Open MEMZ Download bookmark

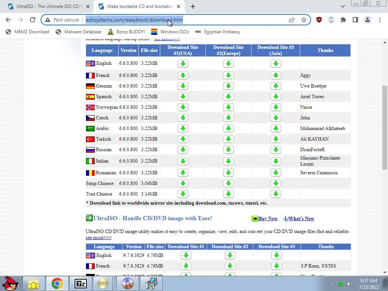[27, 32]
